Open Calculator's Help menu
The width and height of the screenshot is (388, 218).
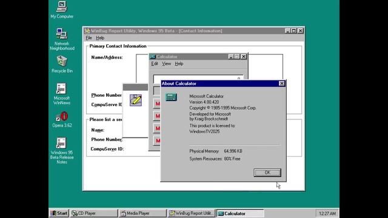tap(179, 64)
